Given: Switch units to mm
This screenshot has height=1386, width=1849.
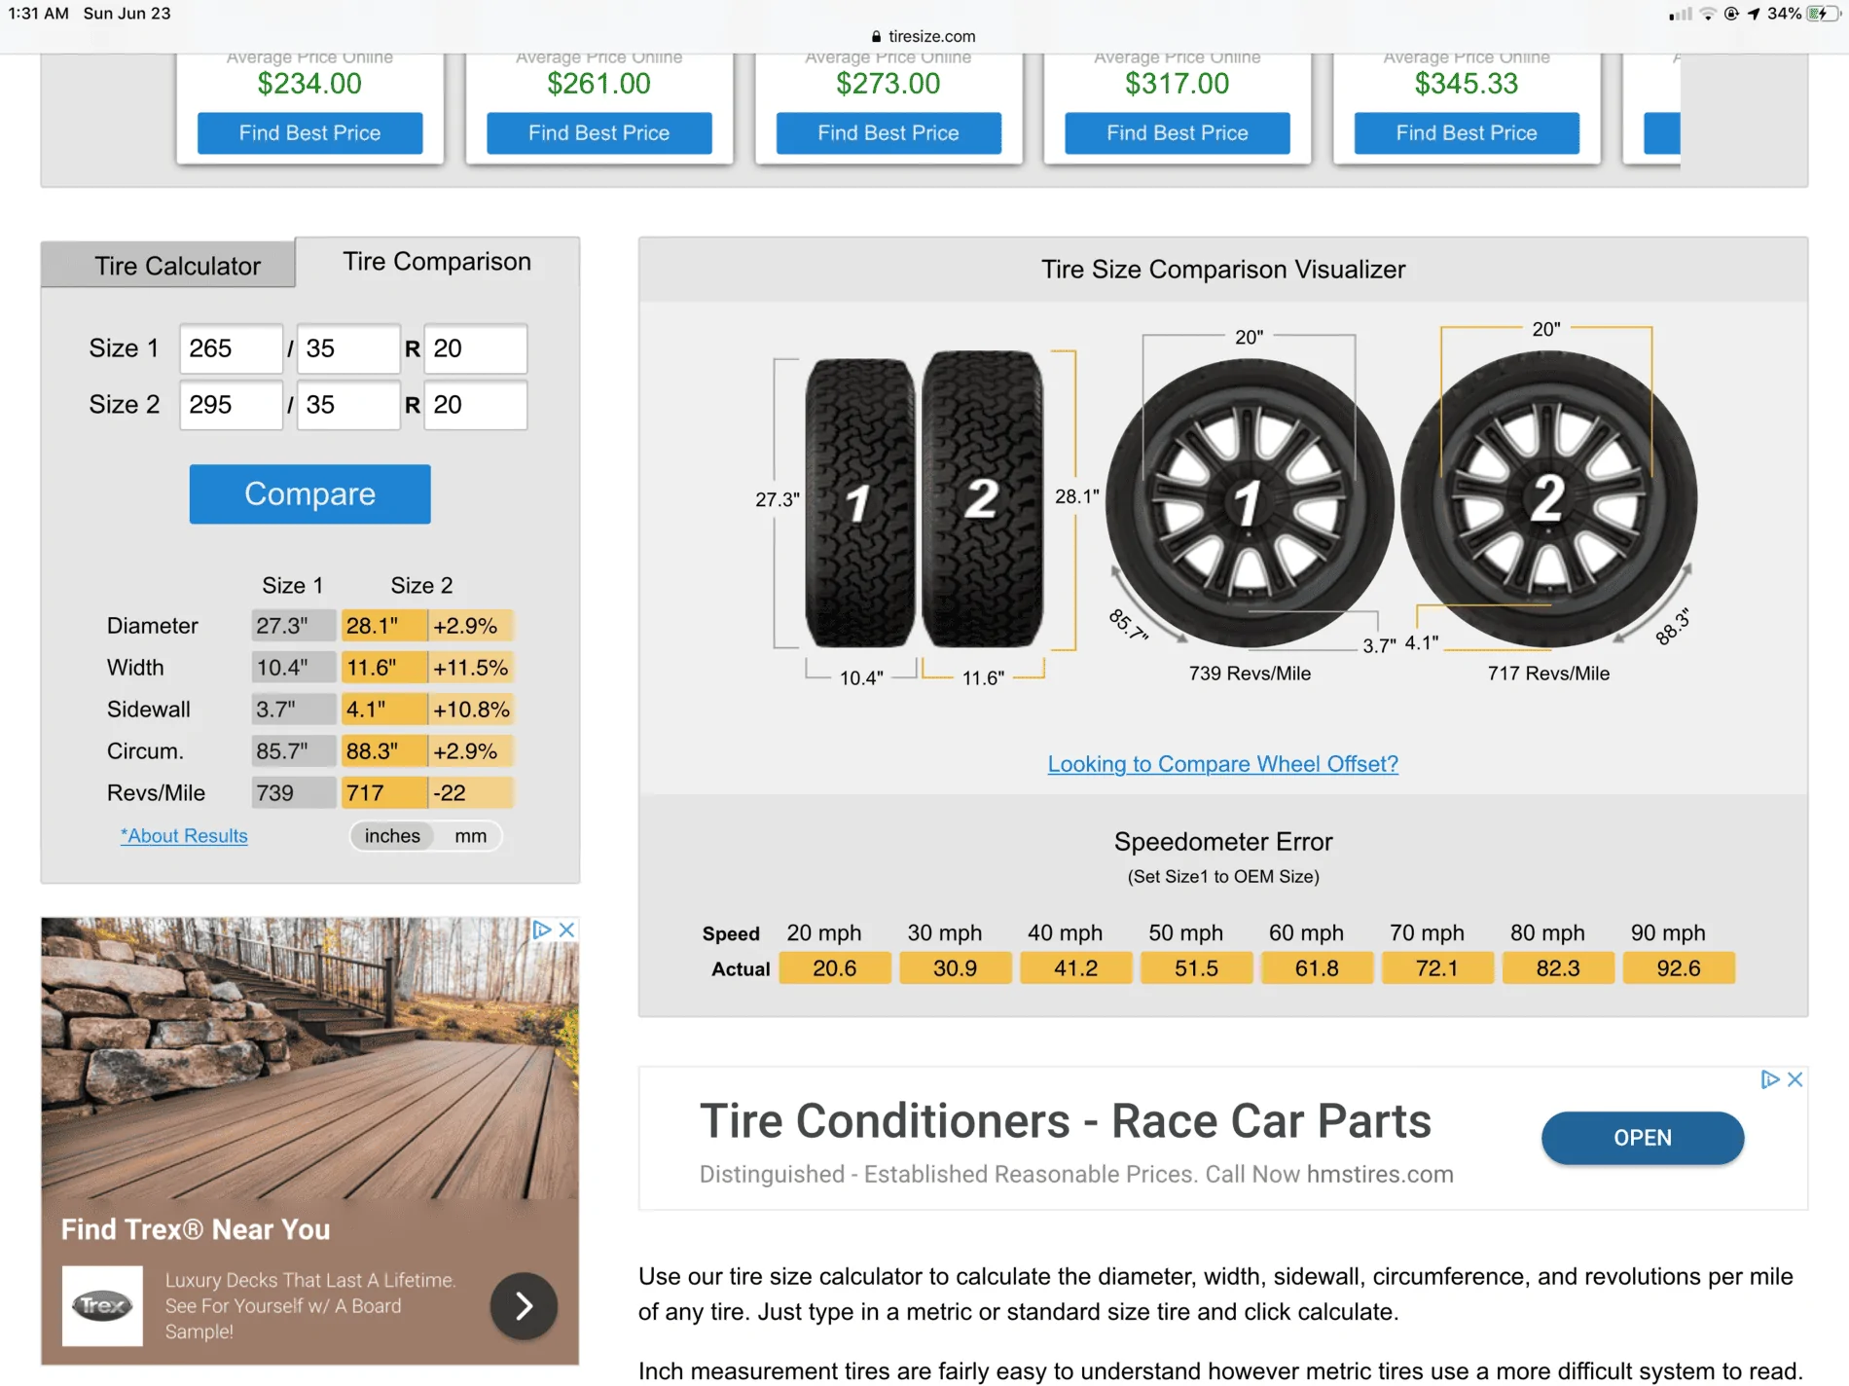Looking at the screenshot, I should pos(470,835).
